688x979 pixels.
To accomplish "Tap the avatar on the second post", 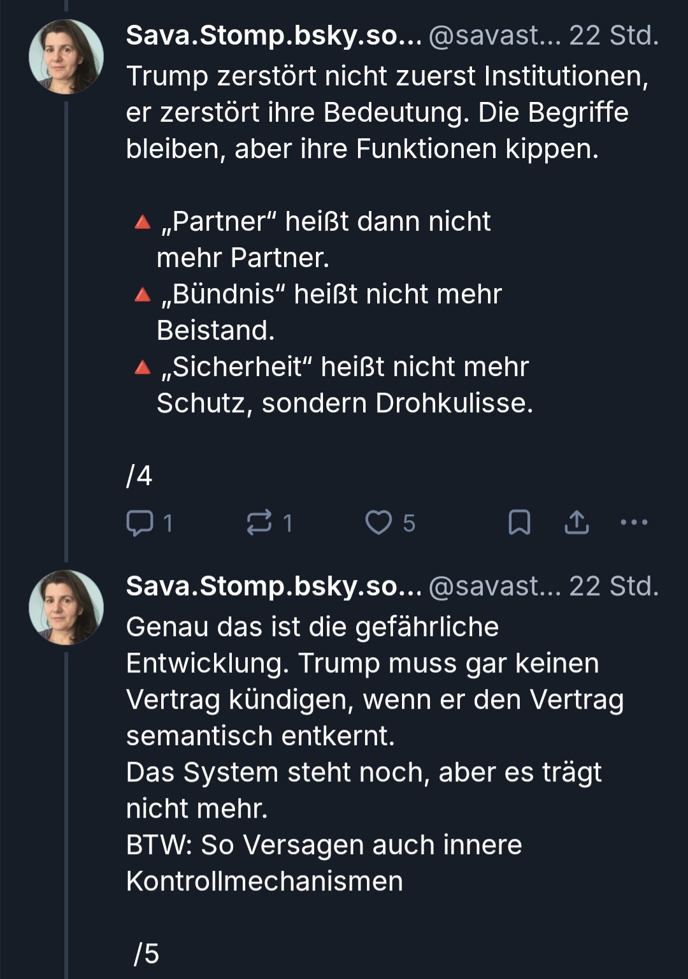I will click(x=66, y=607).
